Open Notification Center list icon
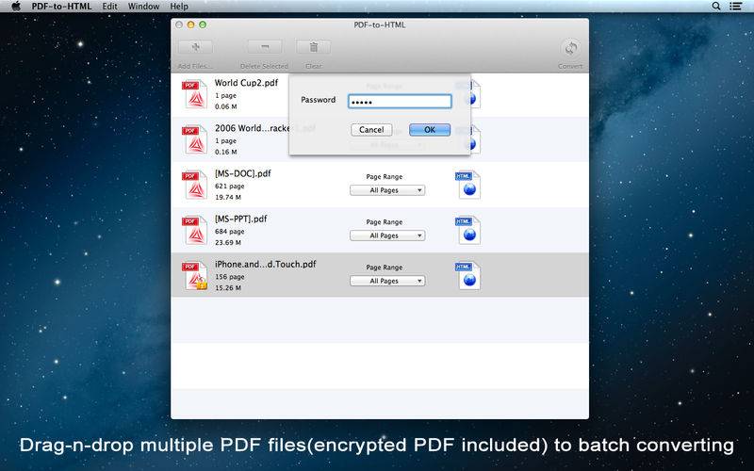This screenshot has height=471, width=754. [735, 7]
